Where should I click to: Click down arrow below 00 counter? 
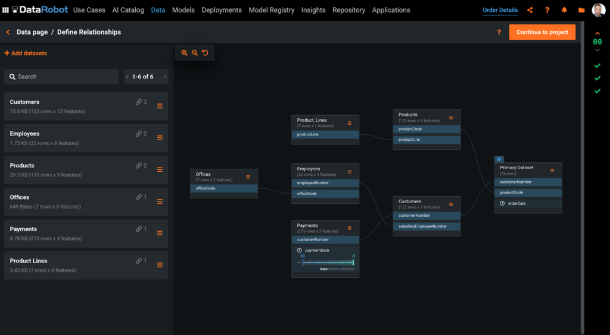(x=597, y=50)
